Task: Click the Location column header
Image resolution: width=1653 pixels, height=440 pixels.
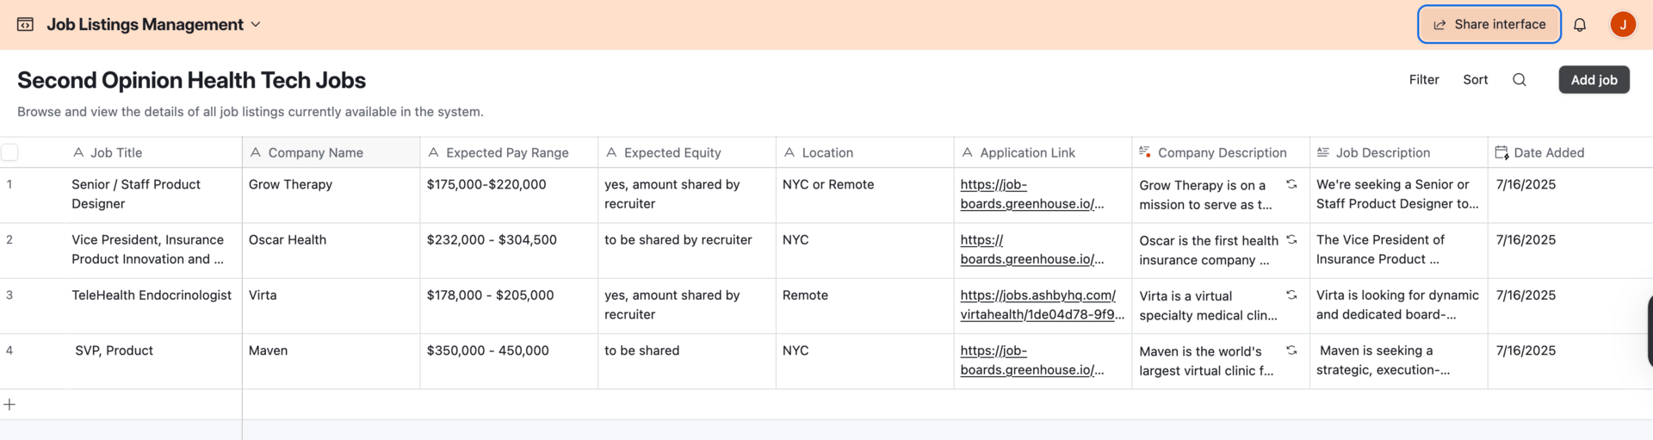Action: pos(864,152)
